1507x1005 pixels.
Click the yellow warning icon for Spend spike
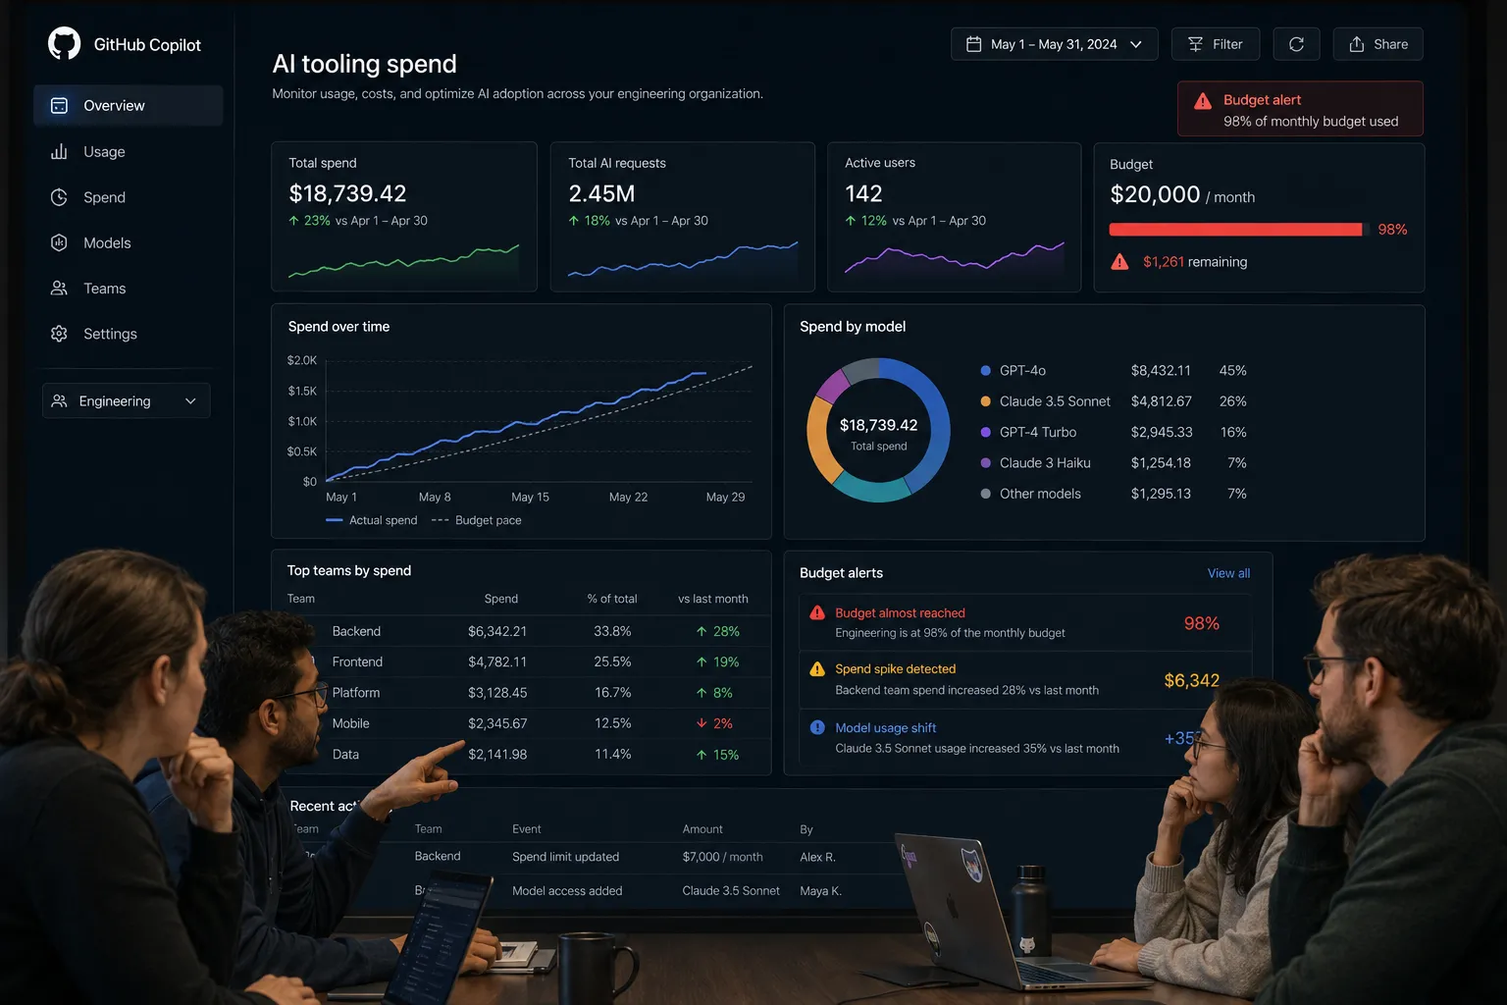[817, 668]
